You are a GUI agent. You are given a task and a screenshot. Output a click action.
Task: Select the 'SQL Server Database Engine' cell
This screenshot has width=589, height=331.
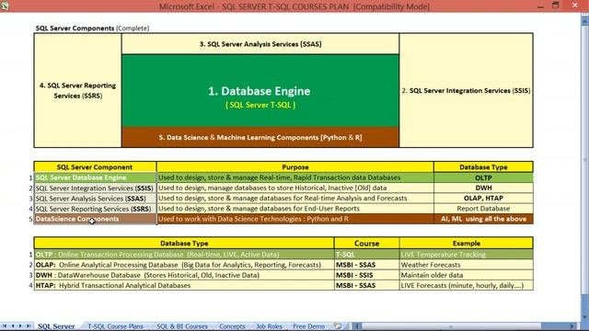coord(95,177)
